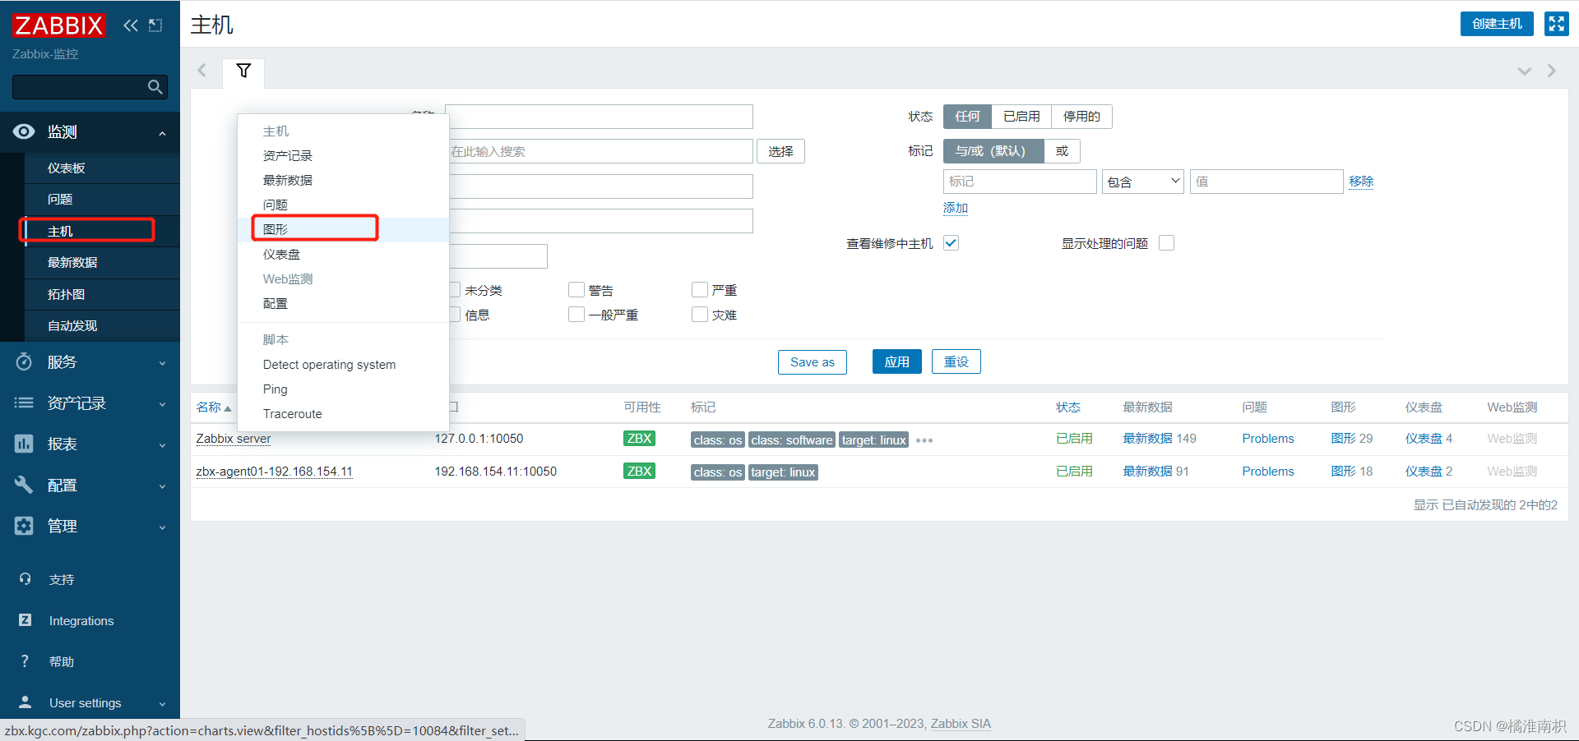Choose 图形 in the host context menu

click(x=343, y=229)
